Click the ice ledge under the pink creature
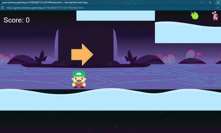This screenshot has width=221, height=133. coord(188,32)
